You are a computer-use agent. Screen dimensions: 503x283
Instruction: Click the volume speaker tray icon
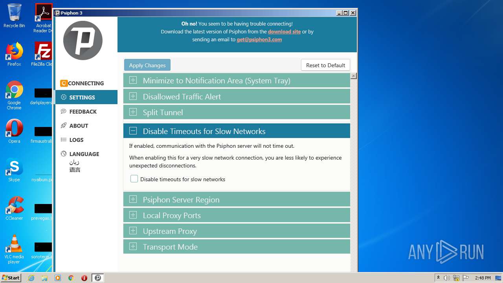coord(447,278)
